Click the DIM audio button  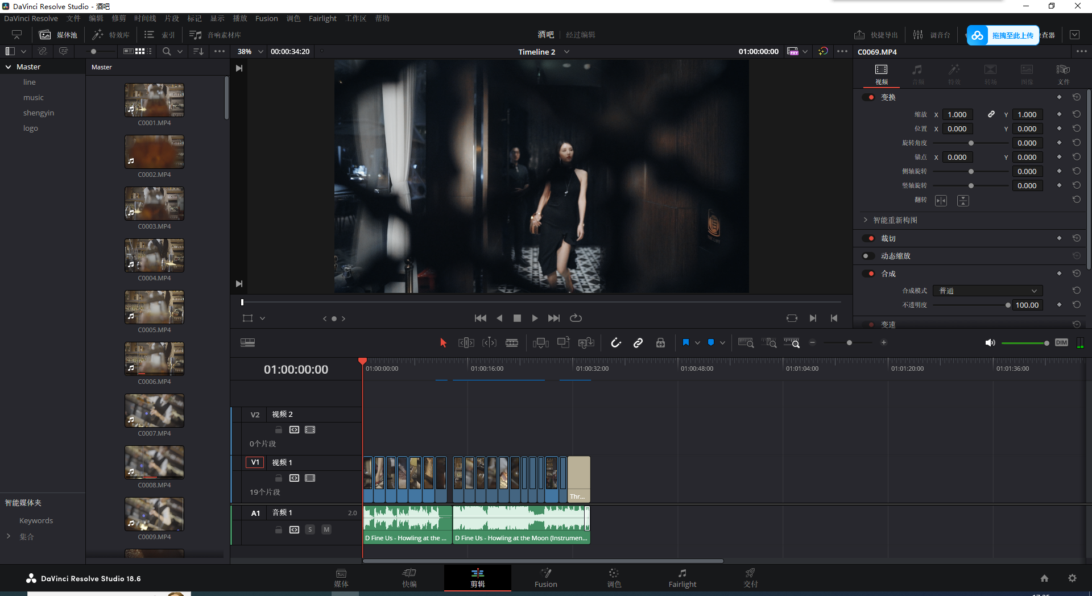pos(1061,342)
